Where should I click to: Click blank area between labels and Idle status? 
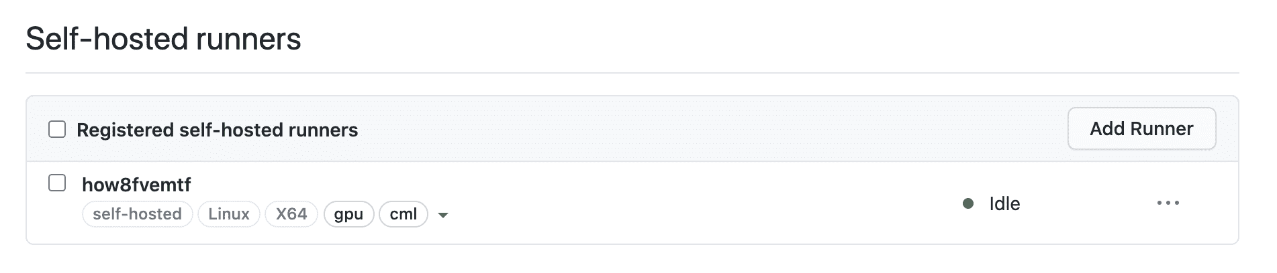(x=705, y=214)
